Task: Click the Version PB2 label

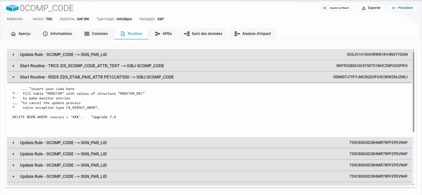Action: [x=42, y=19]
